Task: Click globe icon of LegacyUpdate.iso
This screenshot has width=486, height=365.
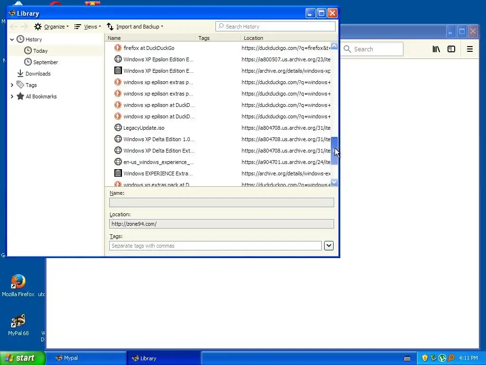Action: tap(118, 127)
